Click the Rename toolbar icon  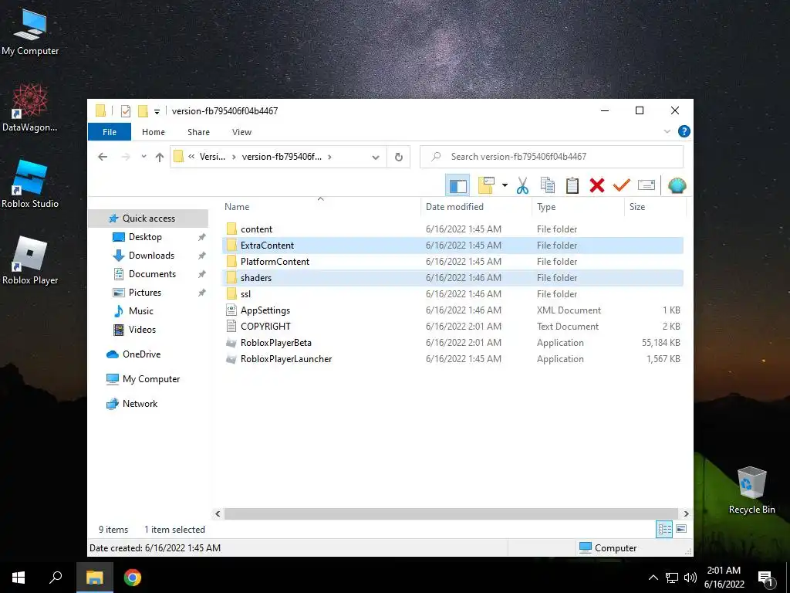tap(647, 185)
